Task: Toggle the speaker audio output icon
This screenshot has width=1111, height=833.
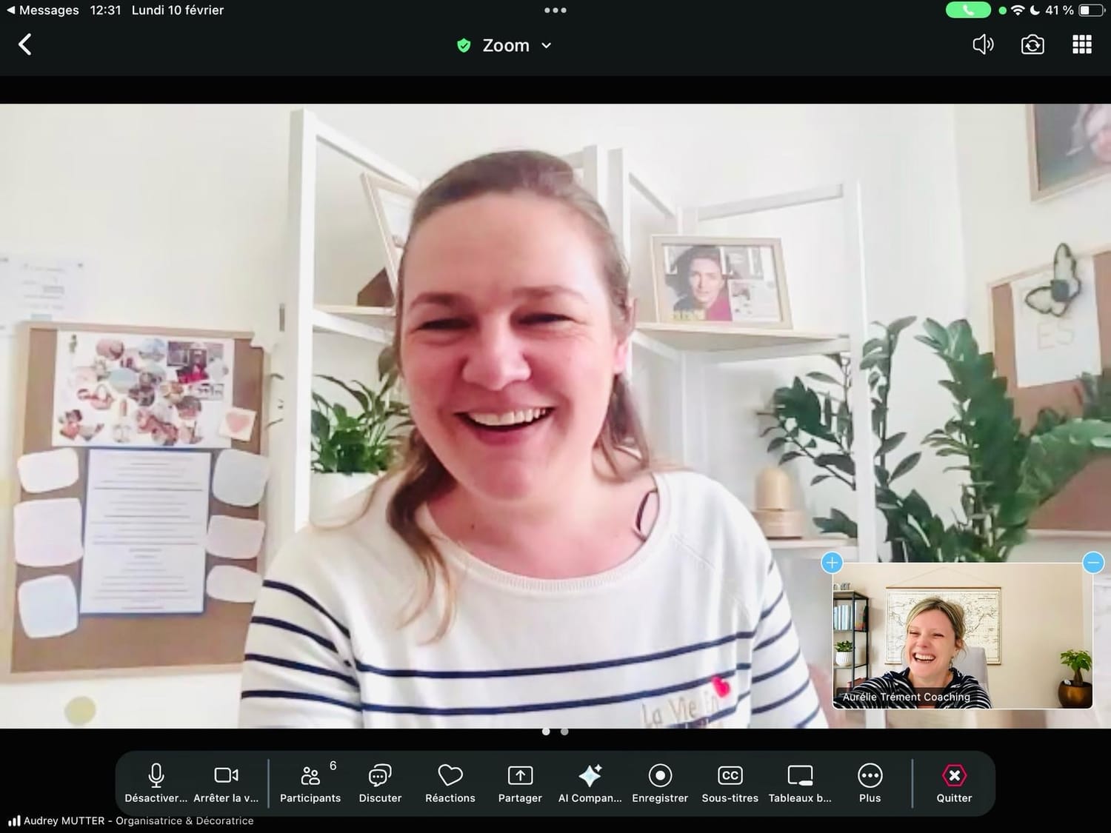Action: (x=983, y=44)
